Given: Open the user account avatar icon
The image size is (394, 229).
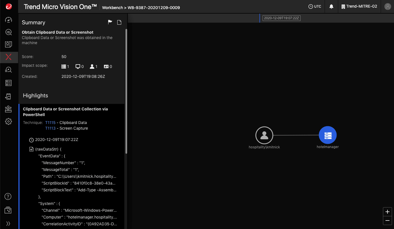Looking at the screenshot, I should click(387, 7).
